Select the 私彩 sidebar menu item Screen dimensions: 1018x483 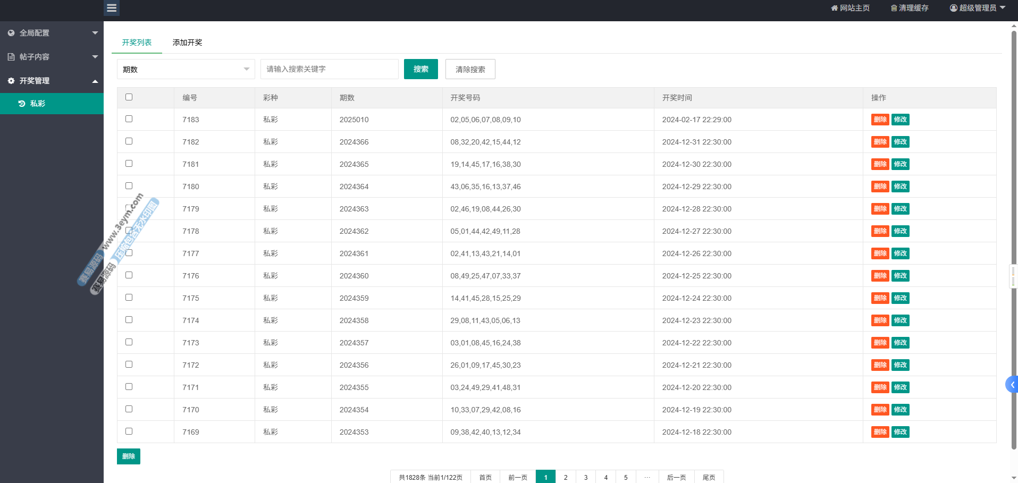(x=37, y=104)
